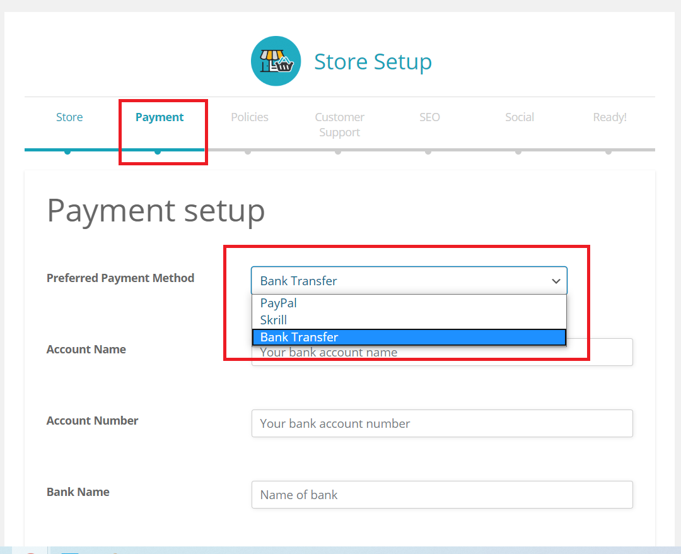
Task: Click the Store Setup heading text
Action: (x=373, y=61)
